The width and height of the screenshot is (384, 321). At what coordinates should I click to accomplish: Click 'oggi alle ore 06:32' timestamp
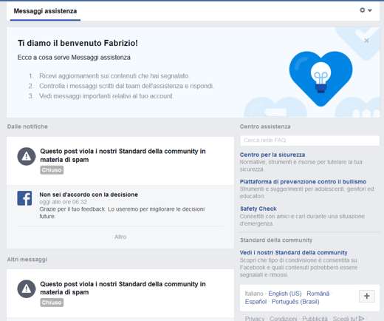63,202
